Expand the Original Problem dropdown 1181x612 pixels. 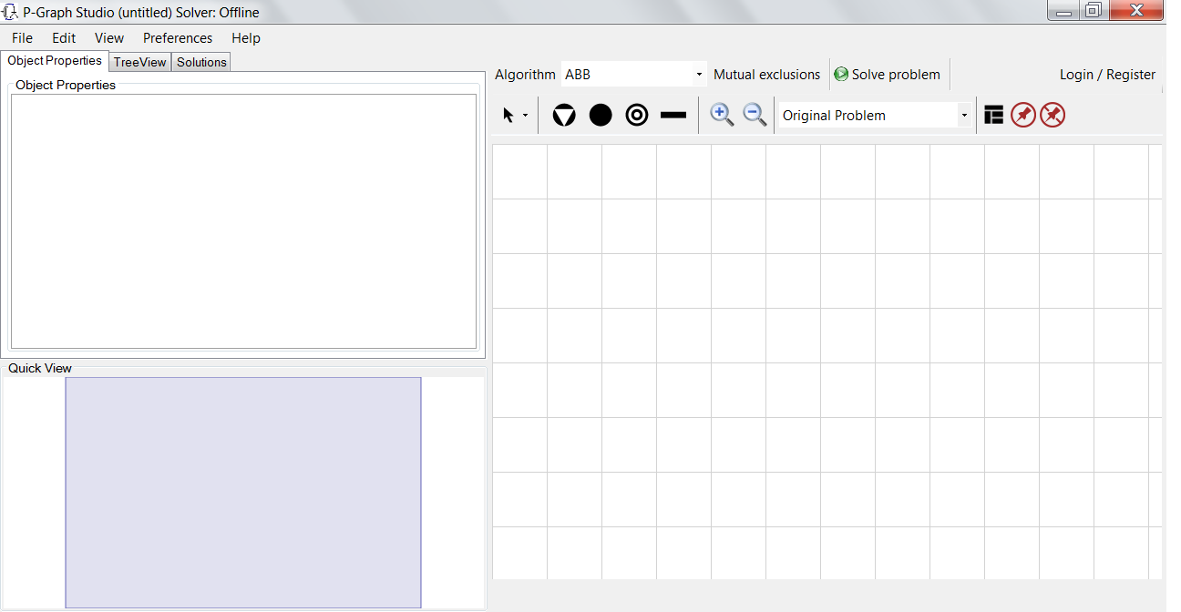coord(963,115)
